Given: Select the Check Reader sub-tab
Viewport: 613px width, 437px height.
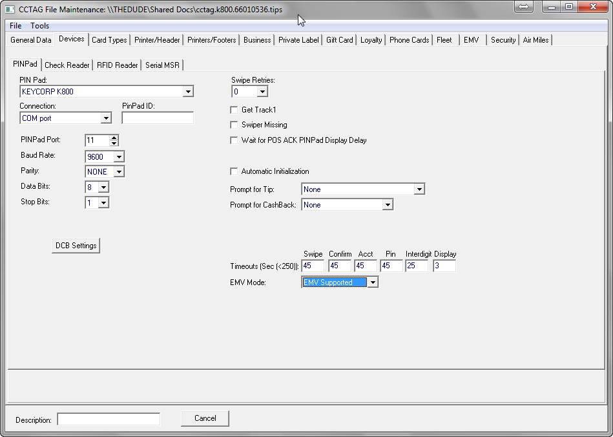Looking at the screenshot, I should pyautogui.click(x=67, y=65).
